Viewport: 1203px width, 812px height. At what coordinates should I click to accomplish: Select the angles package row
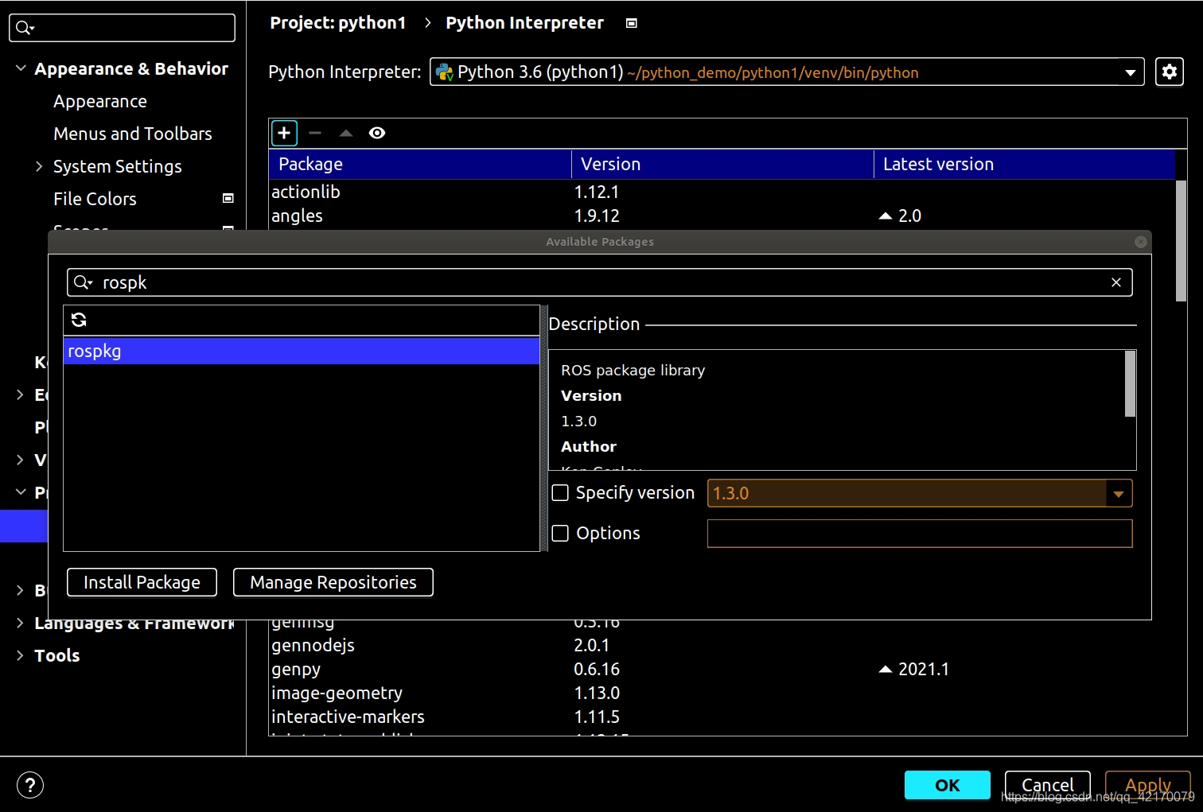(x=722, y=216)
